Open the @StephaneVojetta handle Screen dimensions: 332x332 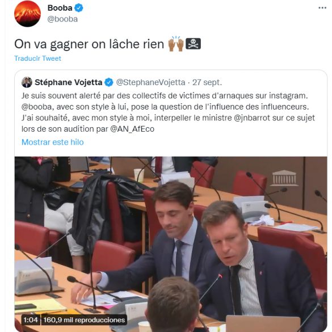click(x=150, y=82)
